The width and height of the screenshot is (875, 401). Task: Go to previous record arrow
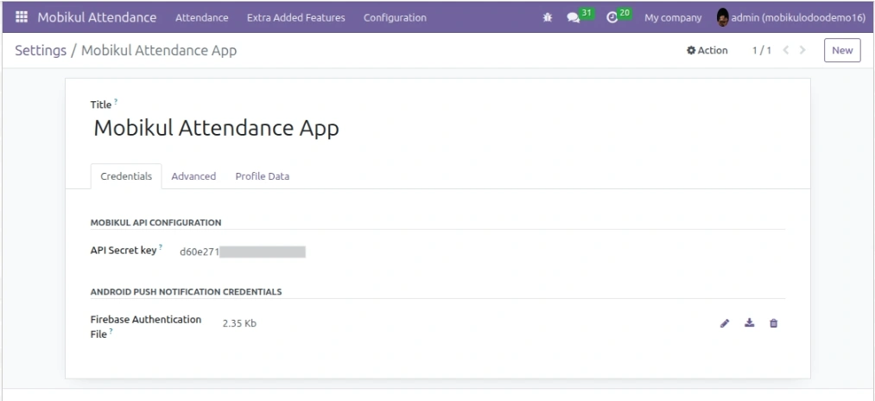(786, 50)
